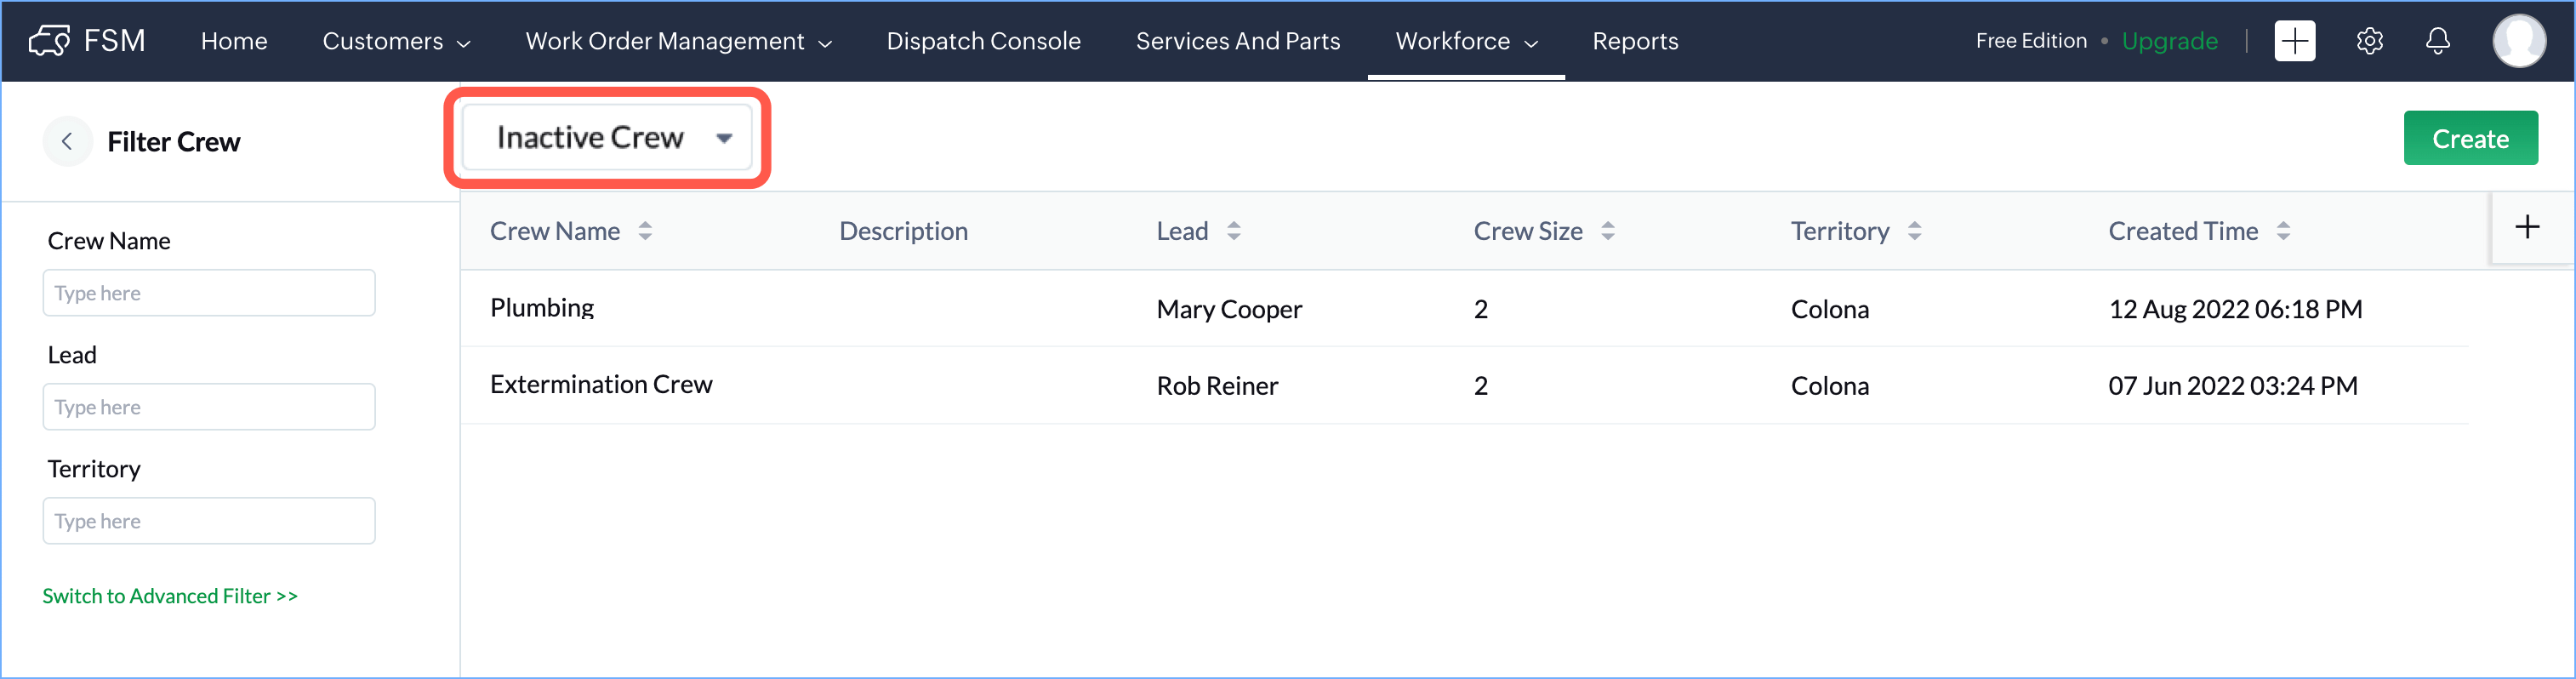Image resolution: width=2576 pixels, height=679 pixels.
Task: Click the user profile avatar
Action: 2518,41
